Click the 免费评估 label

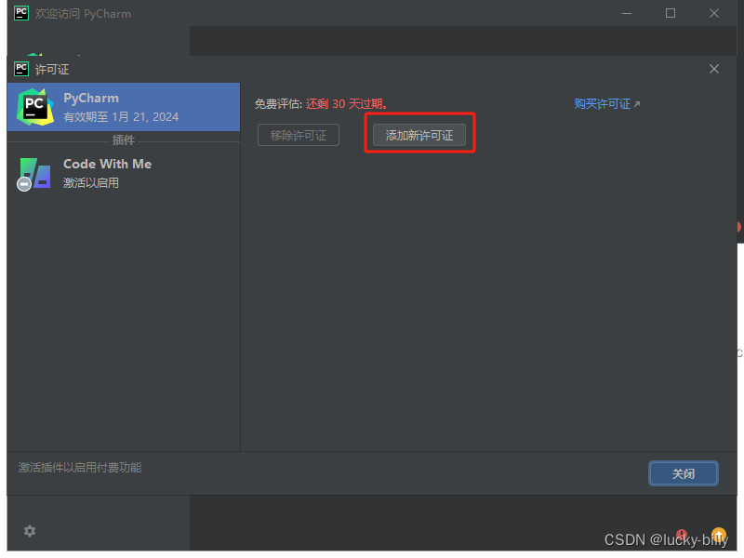278,104
